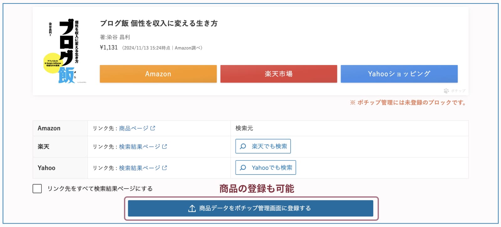Open the Yahoo 検索結果ページ link
The height and width of the screenshot is (227, 501).
(143, 168)
